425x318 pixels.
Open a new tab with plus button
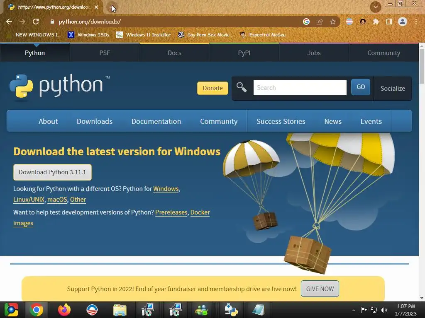pyautogui.click(x=112, y=7)
